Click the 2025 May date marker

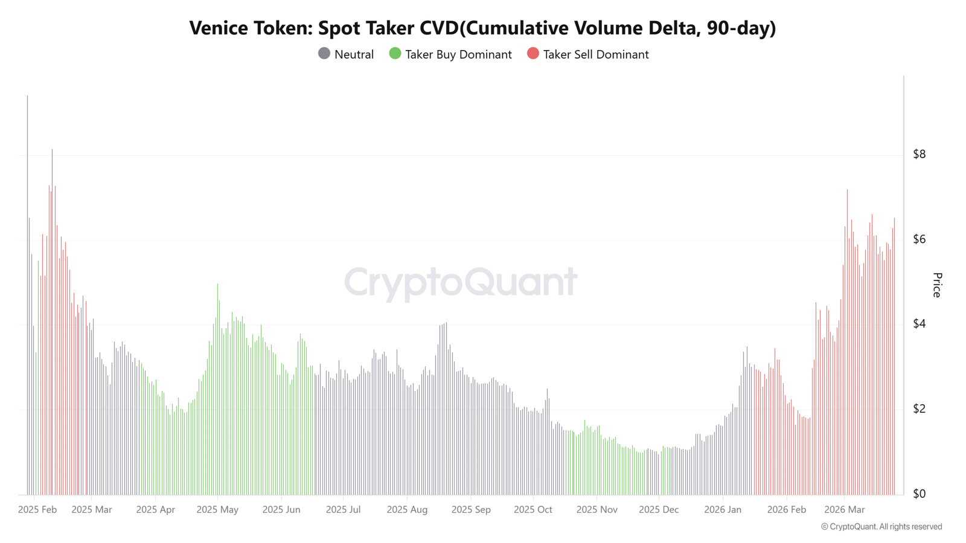point(217,510)
